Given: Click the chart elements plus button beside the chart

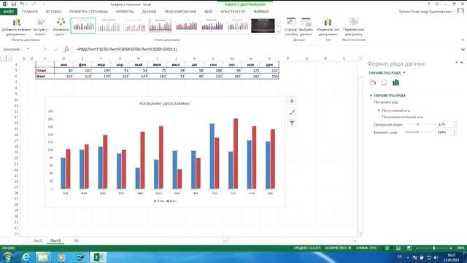Looking at the screenshot, I should (x=292, y=101).
